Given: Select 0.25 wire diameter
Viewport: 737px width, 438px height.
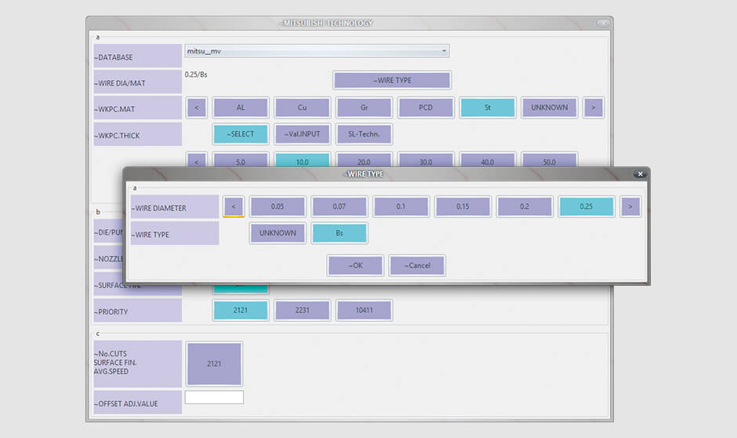Looking at the screenshot, I should click(x=586, y=206).
